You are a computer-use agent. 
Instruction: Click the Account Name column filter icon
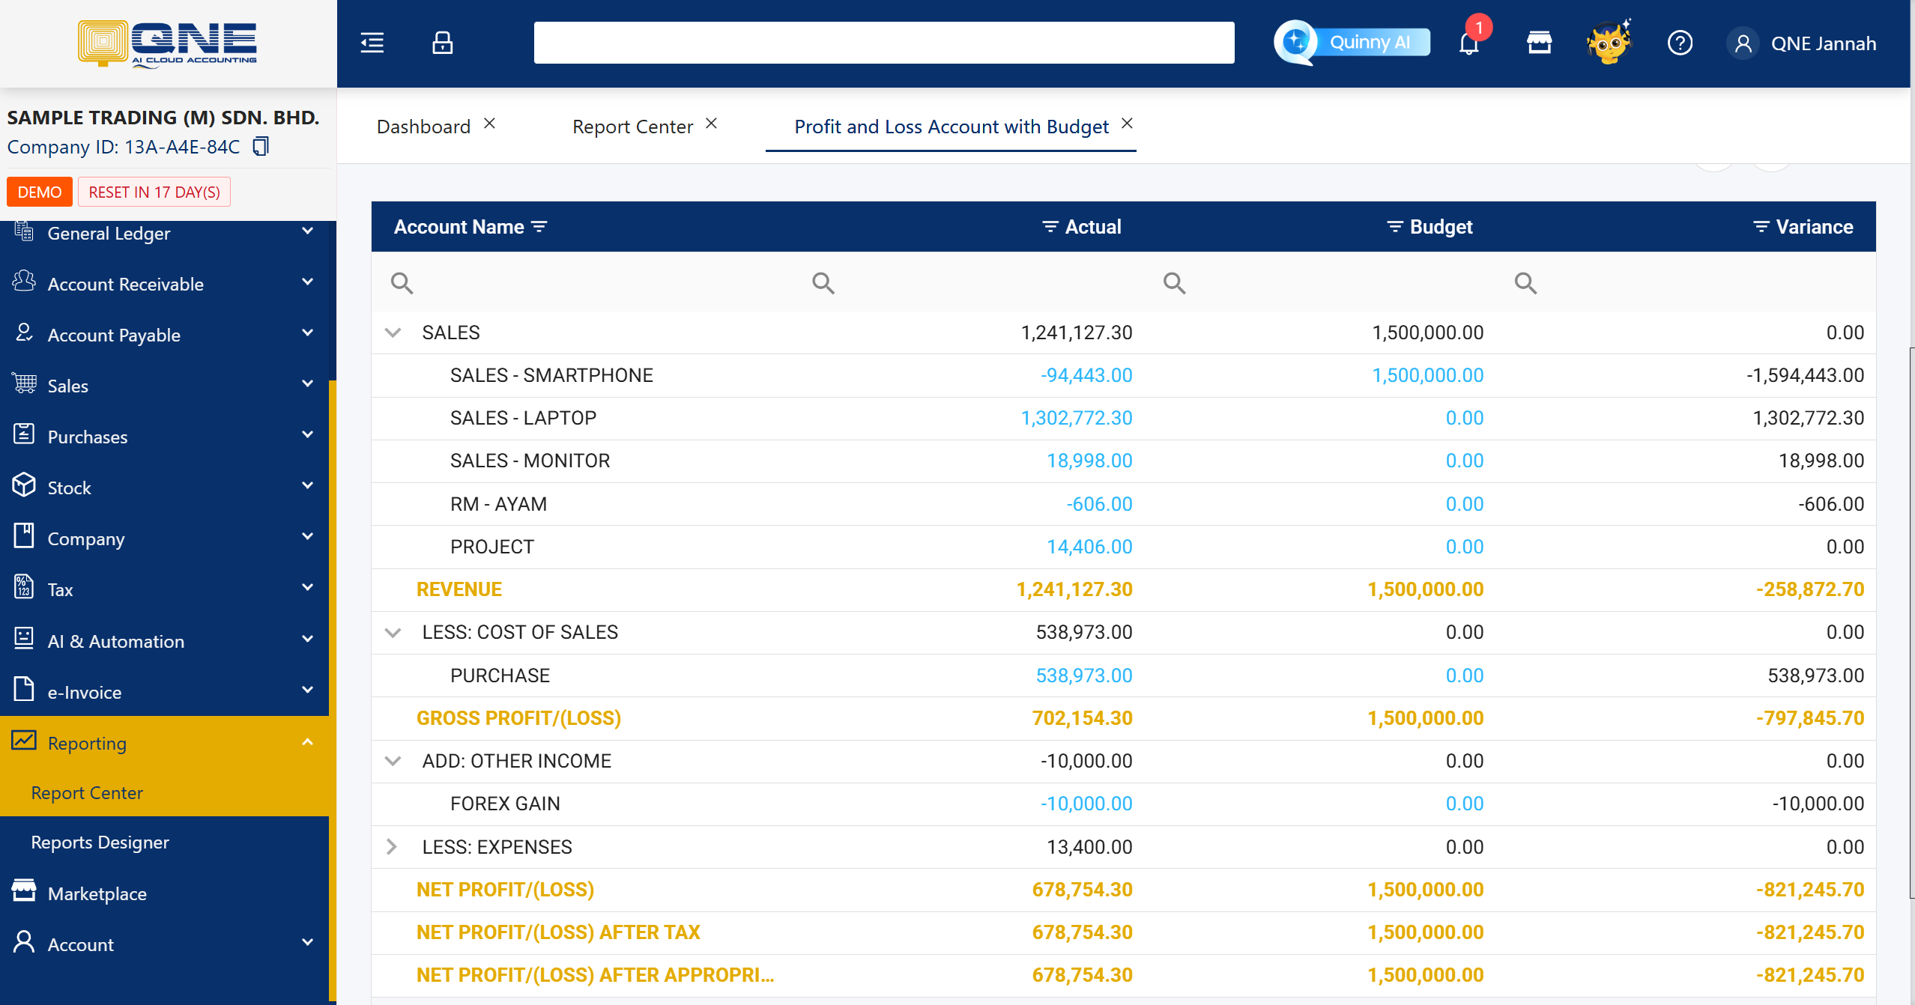pos(539,226)
